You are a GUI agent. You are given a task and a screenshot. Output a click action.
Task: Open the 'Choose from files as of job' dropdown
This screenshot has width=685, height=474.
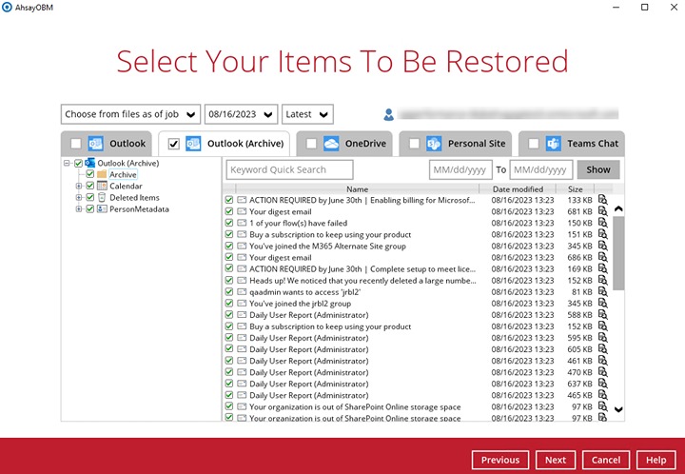[130, 114]
